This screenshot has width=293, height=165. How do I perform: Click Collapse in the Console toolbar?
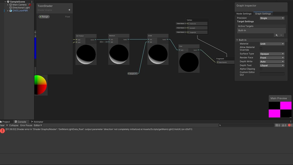(14, 125)
